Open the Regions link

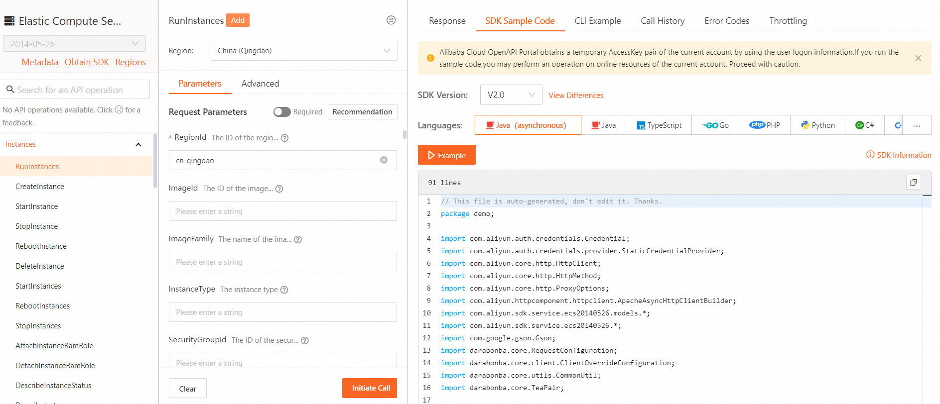click(131, 62)
